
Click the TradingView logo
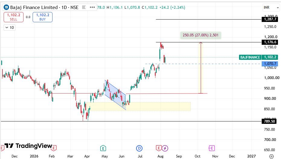(28, 146)
